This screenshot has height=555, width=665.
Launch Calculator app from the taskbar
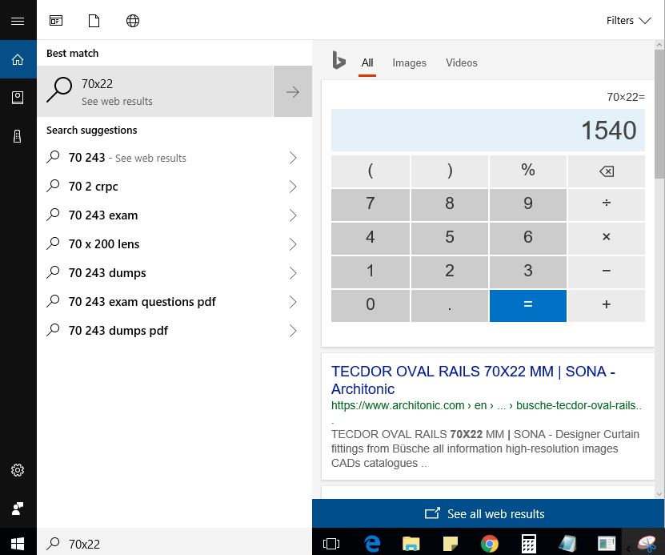(x=528, y=543)
